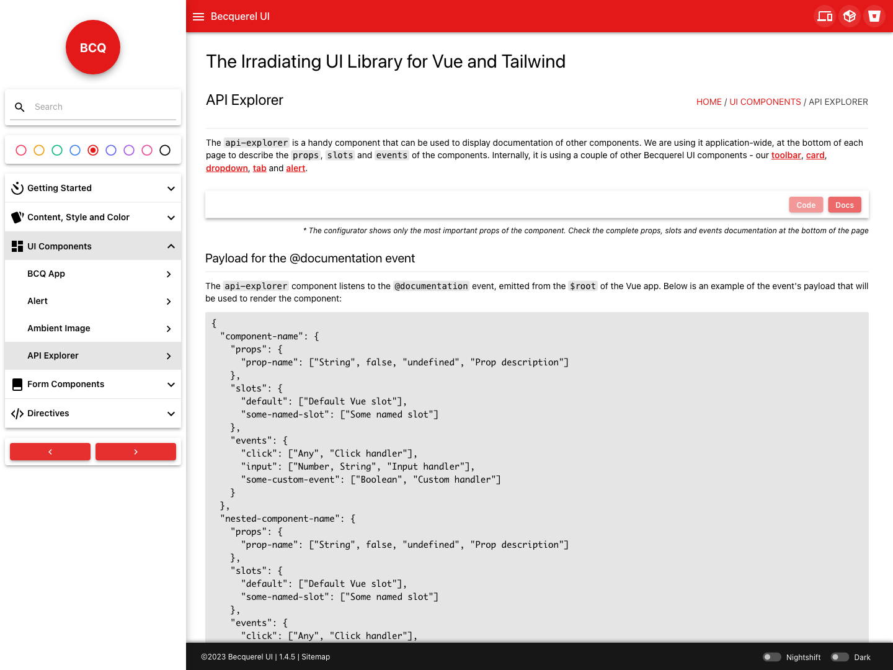Viewport: 893px width, 670px height.
Task: Open the hamburger menu in header
Action: pos(198,17)
